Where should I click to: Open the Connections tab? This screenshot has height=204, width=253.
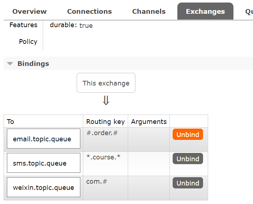point(89,12)
